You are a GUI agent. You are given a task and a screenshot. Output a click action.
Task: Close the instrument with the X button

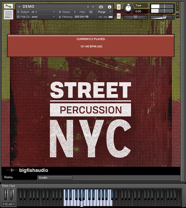click(177, 4)
